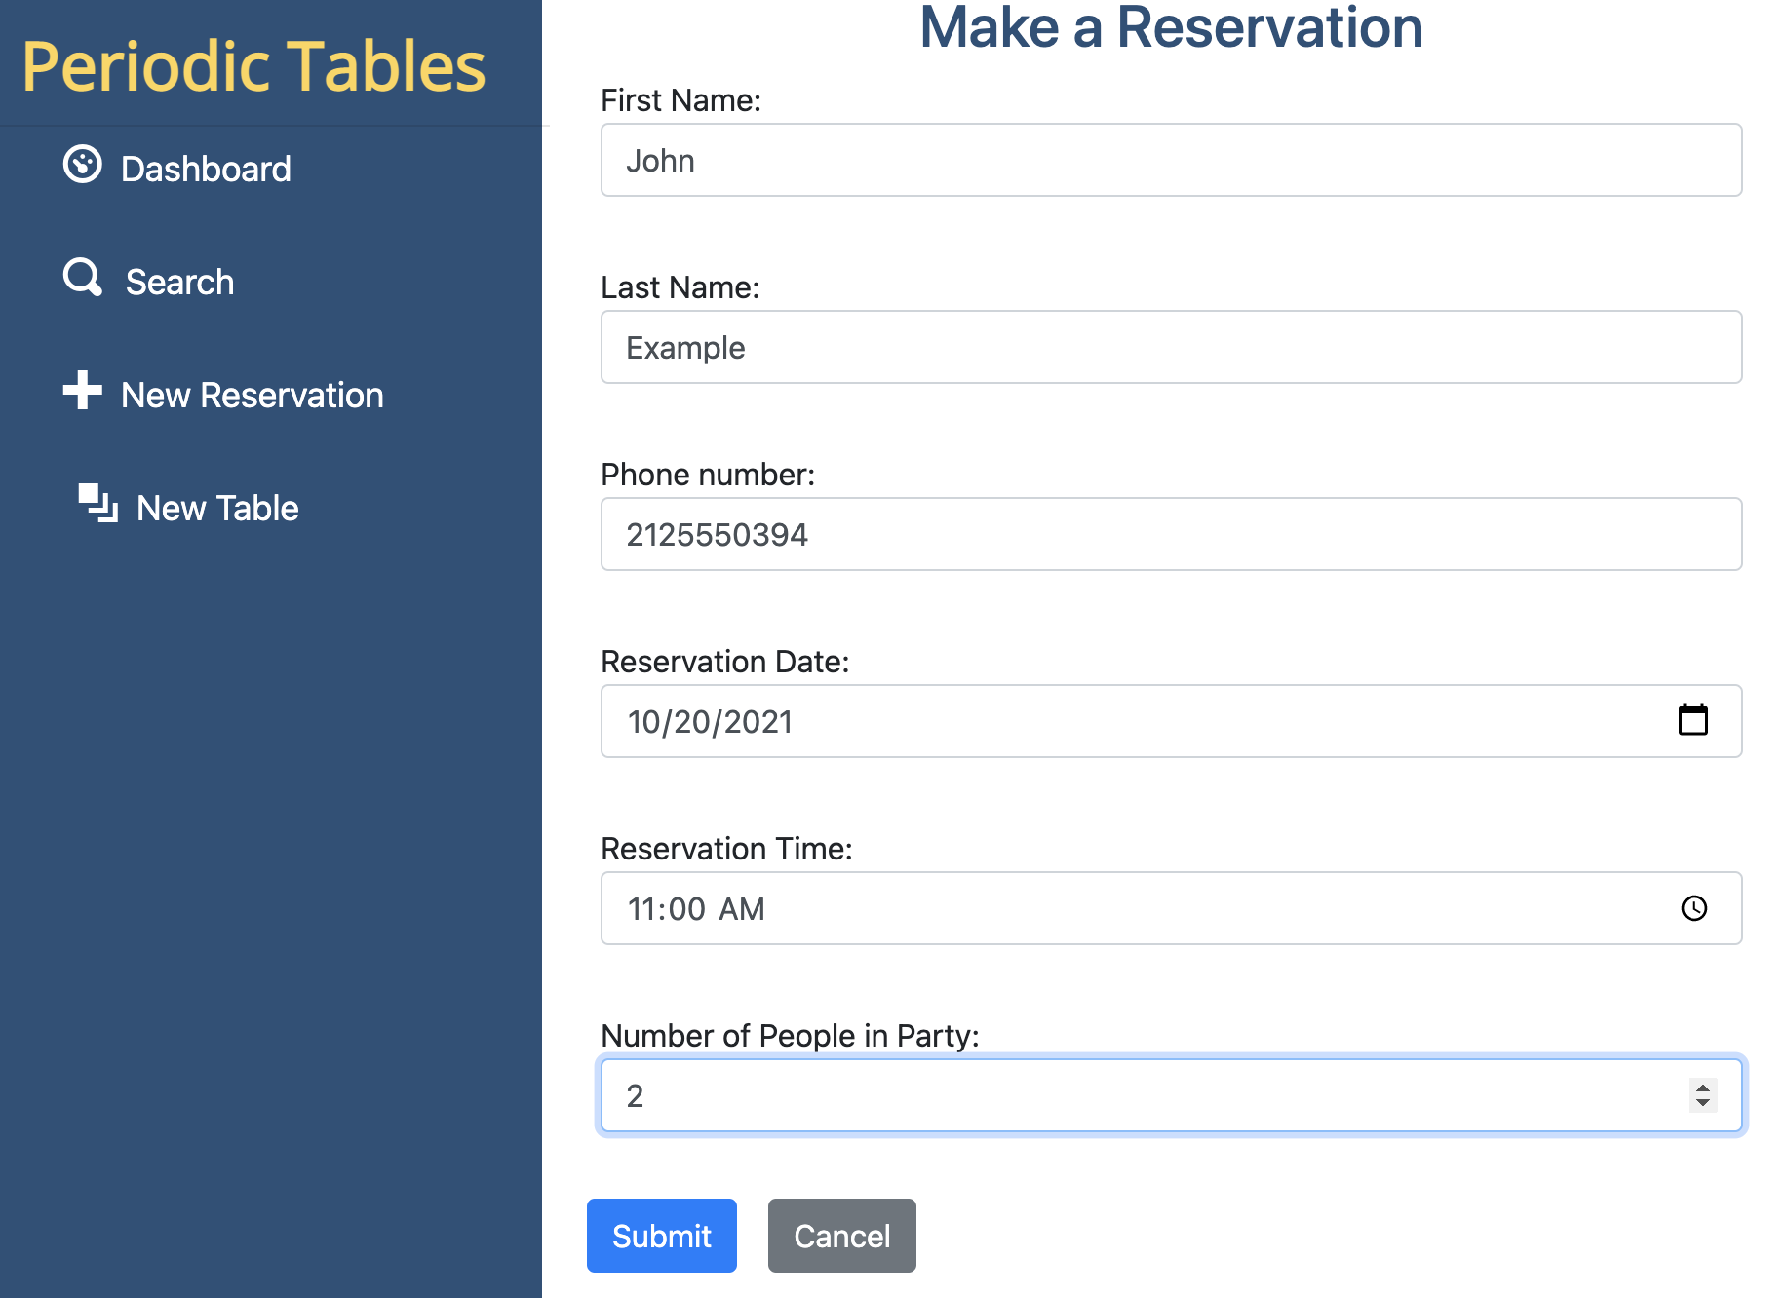Go to New Reservation in navigation
This screenshot has height=1298, width=1788.
click(x=252, y=395)
